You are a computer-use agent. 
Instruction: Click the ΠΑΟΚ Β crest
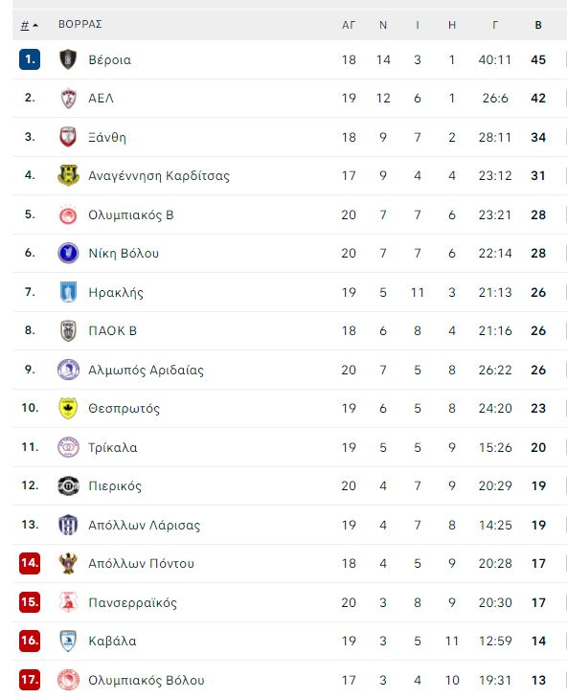pyautogui.click(x=68, y=330)
